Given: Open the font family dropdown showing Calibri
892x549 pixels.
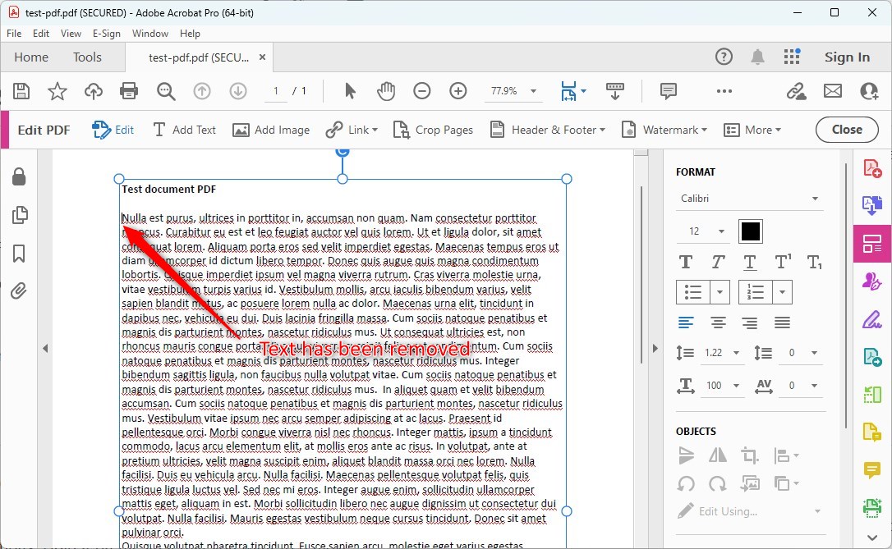Looking at the screenshot, I should [x=749, y=198].
